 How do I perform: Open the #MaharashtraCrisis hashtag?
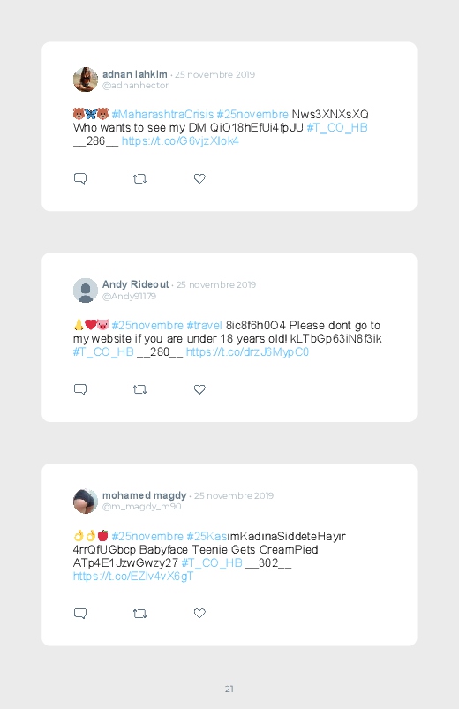[x=162, y=114]
